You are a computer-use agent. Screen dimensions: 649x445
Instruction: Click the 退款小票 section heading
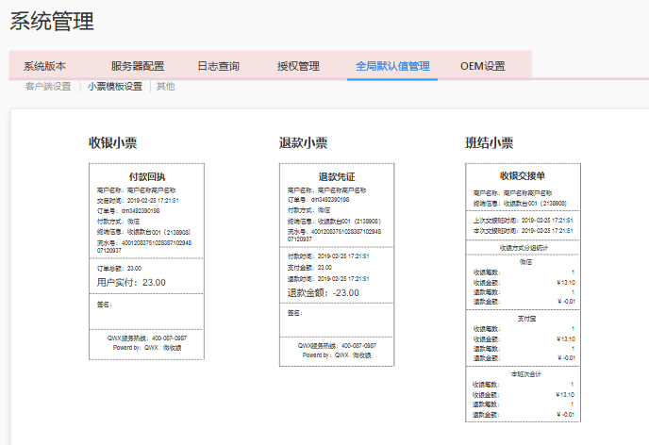[303, 143]
